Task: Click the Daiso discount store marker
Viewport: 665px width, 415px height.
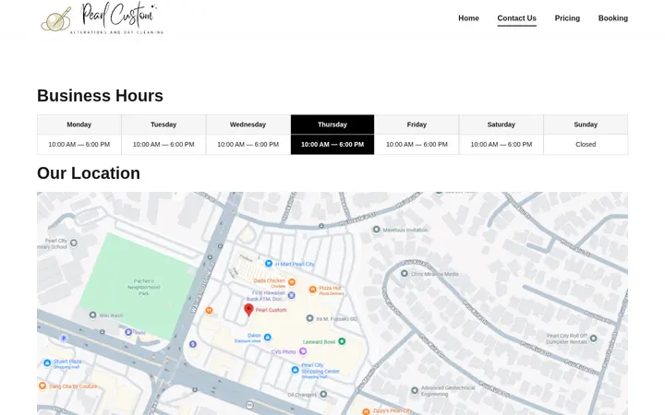Action: [267, 338]
